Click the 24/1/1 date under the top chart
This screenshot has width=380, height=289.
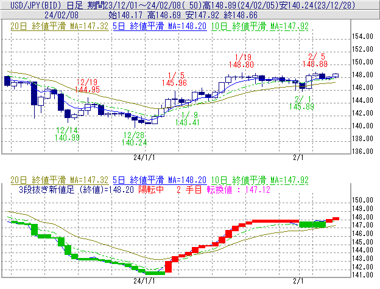click(x=144, y=158)
